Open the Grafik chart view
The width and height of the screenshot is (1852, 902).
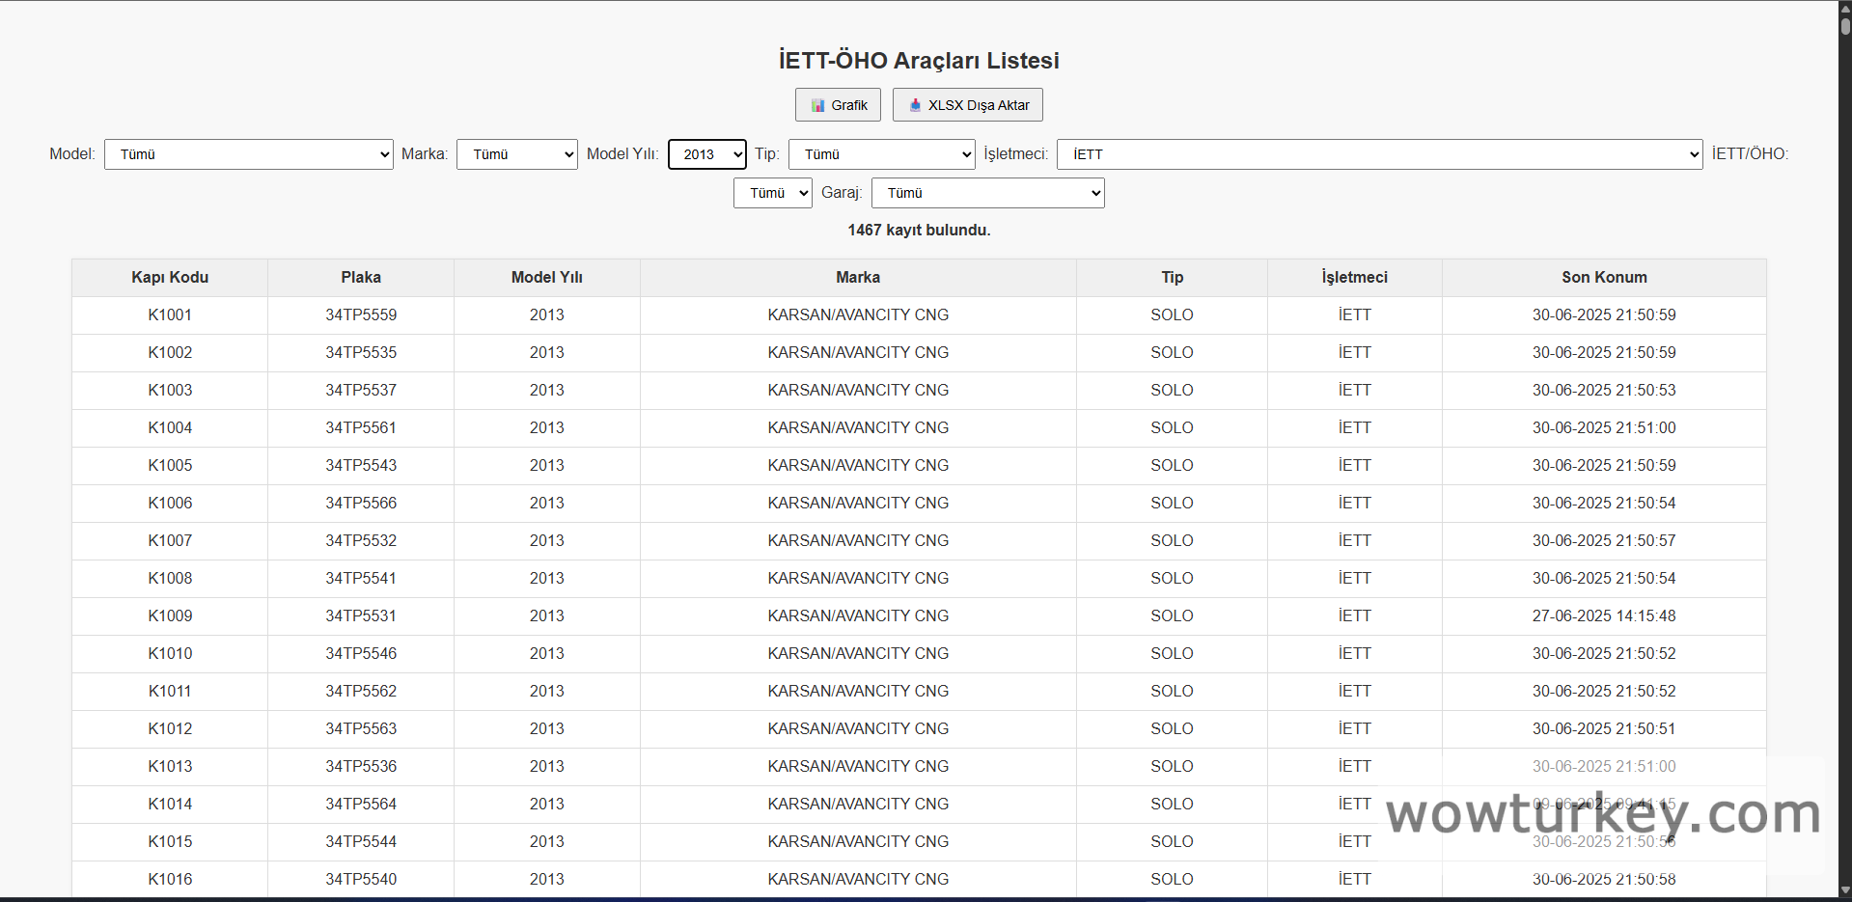click(x=838, y=105)
